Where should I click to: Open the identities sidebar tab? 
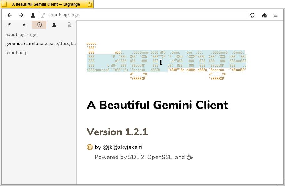click(54, 24)
